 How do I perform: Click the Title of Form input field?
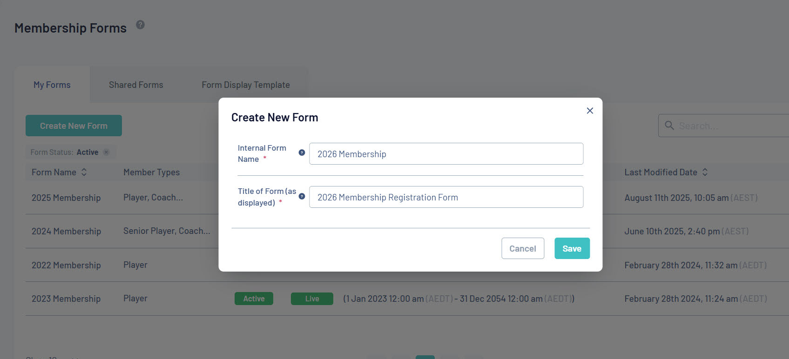click(x=446, y=197)
